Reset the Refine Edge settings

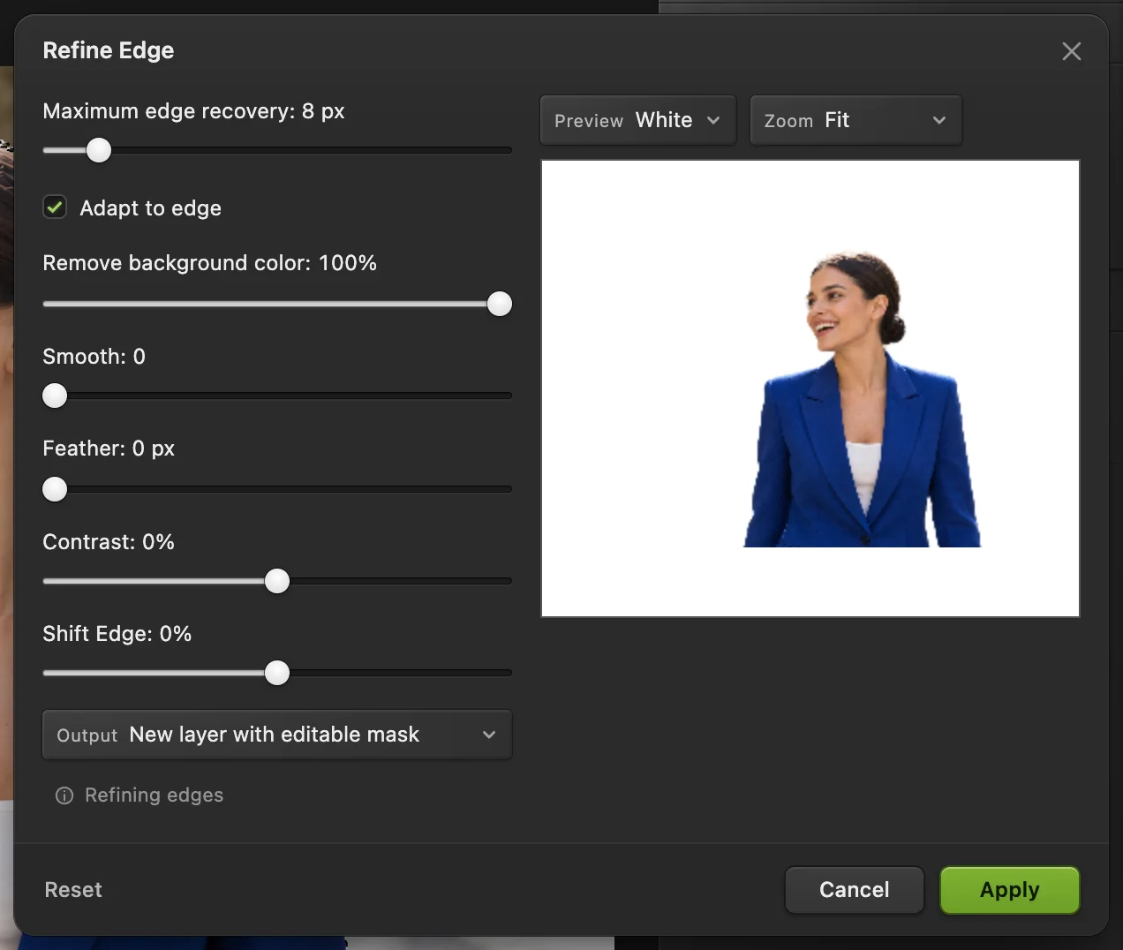(73, 890)
